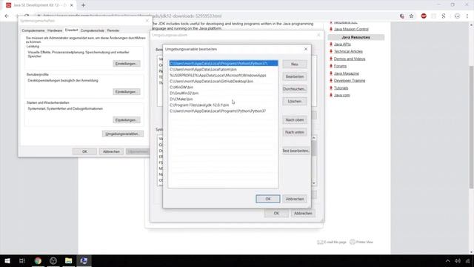Viewport: 474px width, 267px height.
Task: Open the Erweitert tab in Systemeigenschaften
Action: point(71,30)
